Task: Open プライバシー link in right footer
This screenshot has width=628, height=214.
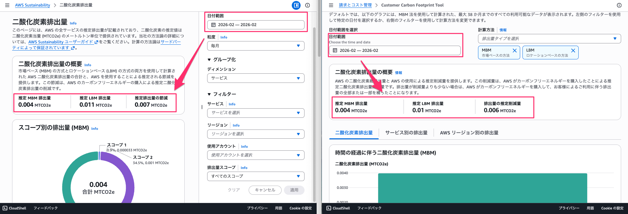Action: tap(569, 208)
